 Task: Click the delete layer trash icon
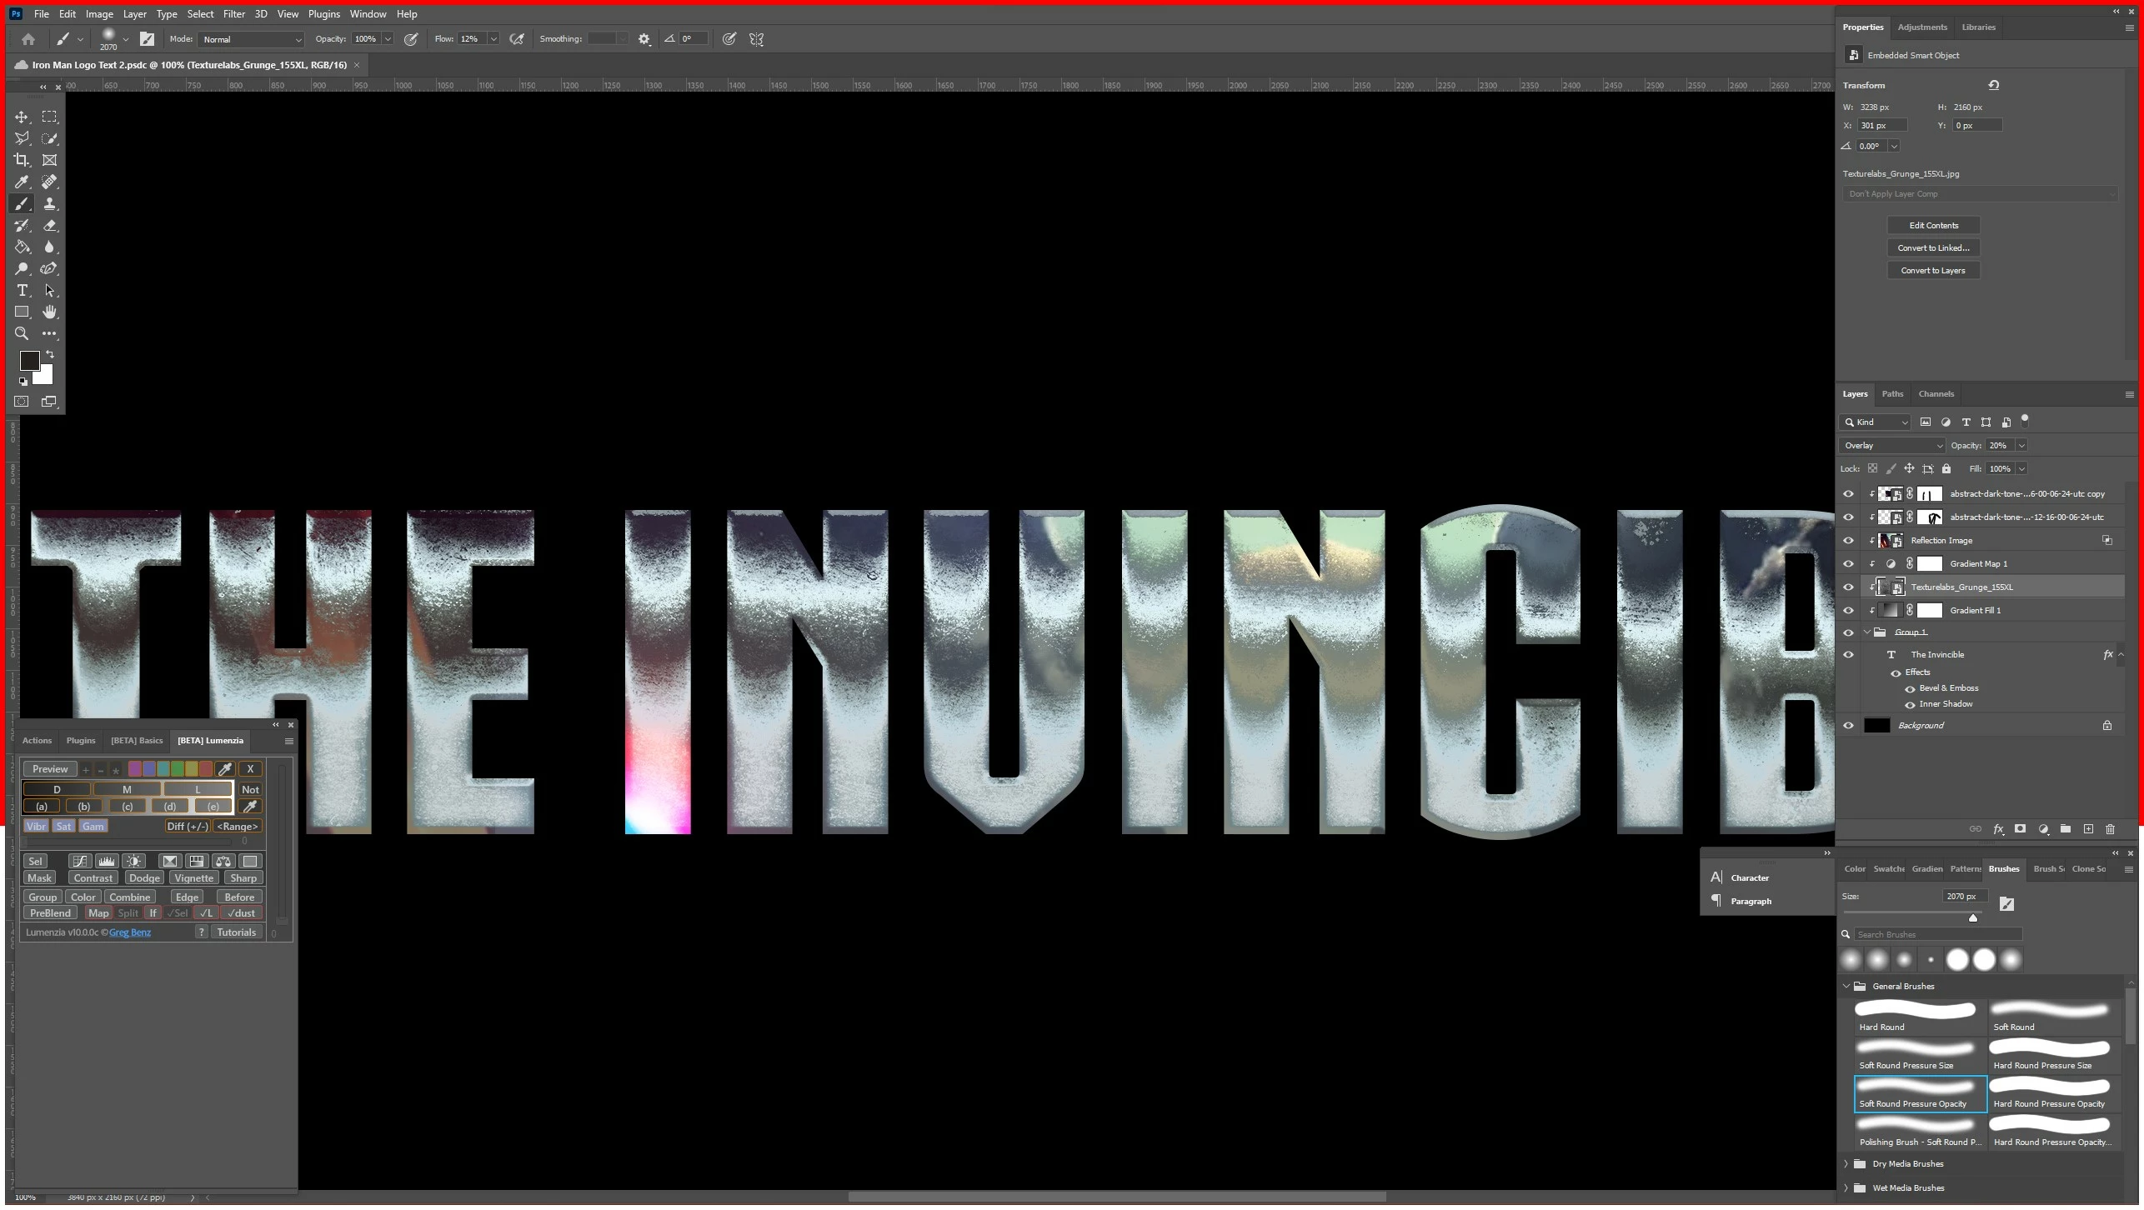tap(2110, 830)
